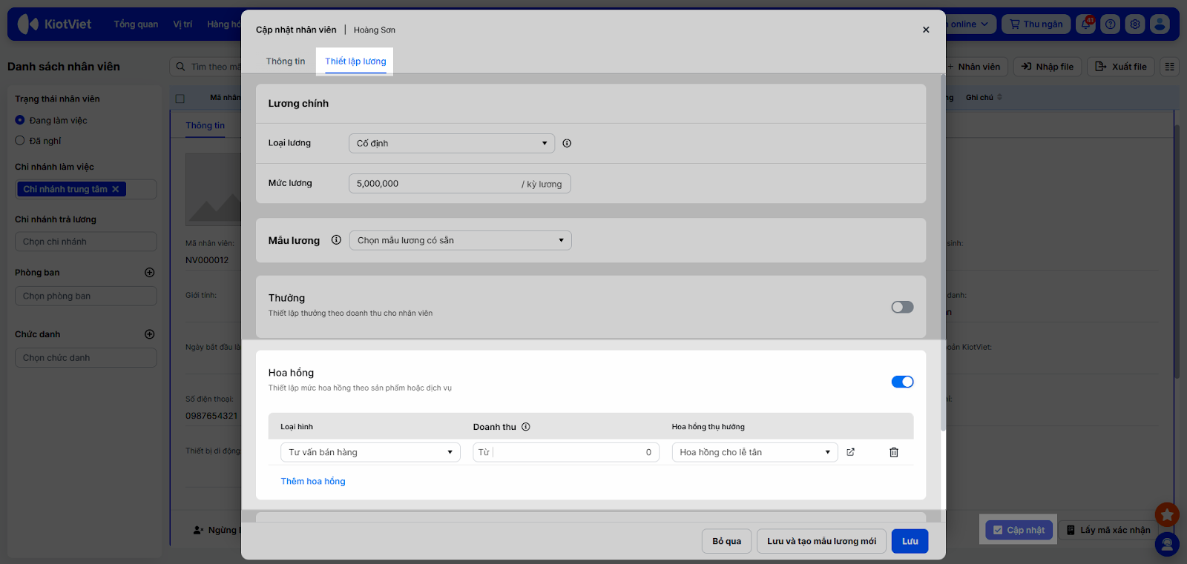Open the Tư vấn bán hàng dropdown
The width and height of the screenshot is (1187, 564).
coord(370,452)
